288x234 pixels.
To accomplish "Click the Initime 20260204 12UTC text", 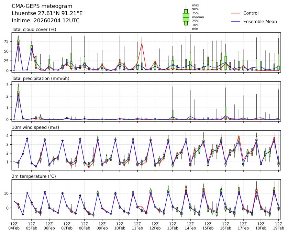I will pyautogui.click(x=46, y=21).
